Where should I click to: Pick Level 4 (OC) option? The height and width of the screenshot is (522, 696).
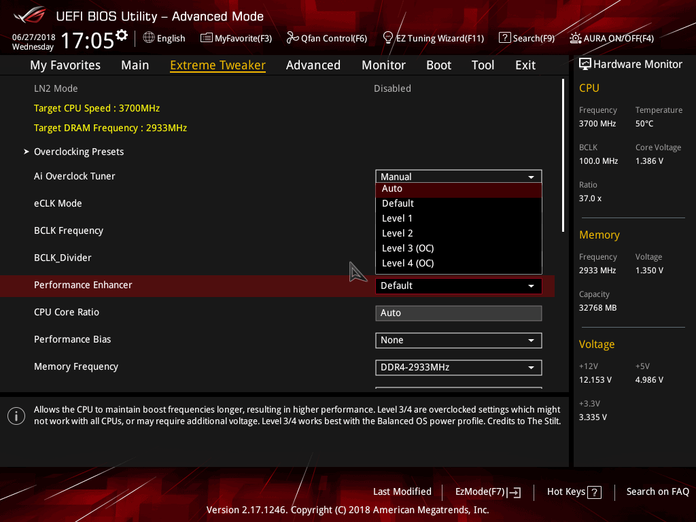coord(459,264)
